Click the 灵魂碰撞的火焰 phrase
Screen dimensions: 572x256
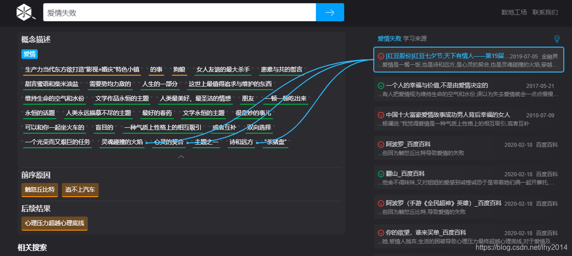[x=122, y=142]
